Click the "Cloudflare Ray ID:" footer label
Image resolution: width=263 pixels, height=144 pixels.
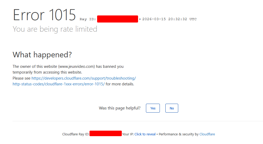click(x=76, y=134)
